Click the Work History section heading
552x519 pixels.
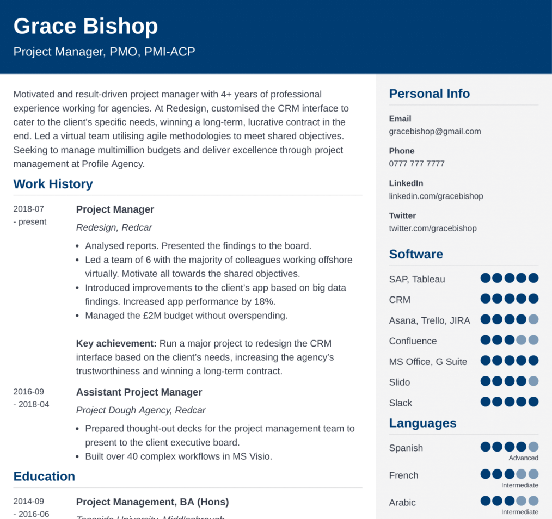coord(53,184)
